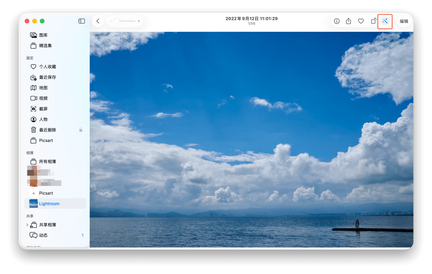This screenshot has width=432, height=274.
Task: Open the 图库 library view
Action: pos(43,35)
